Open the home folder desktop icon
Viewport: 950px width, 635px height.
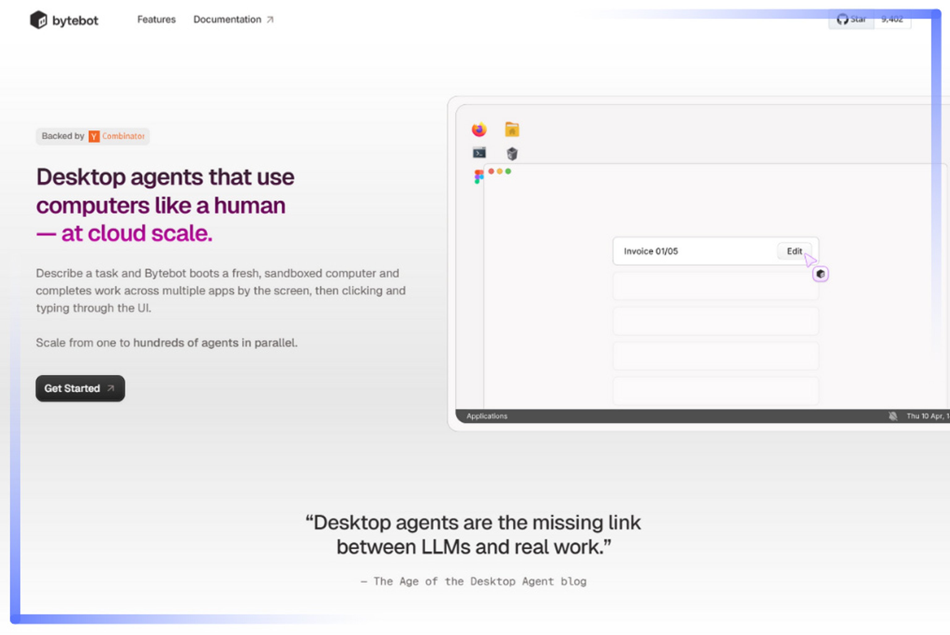click(x=512, y=130)
